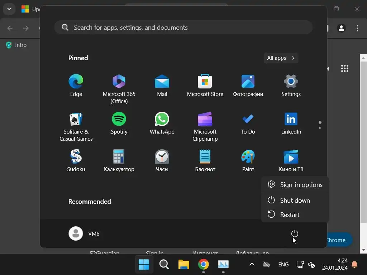Open Кино и ТВ app

pos(291,161)
